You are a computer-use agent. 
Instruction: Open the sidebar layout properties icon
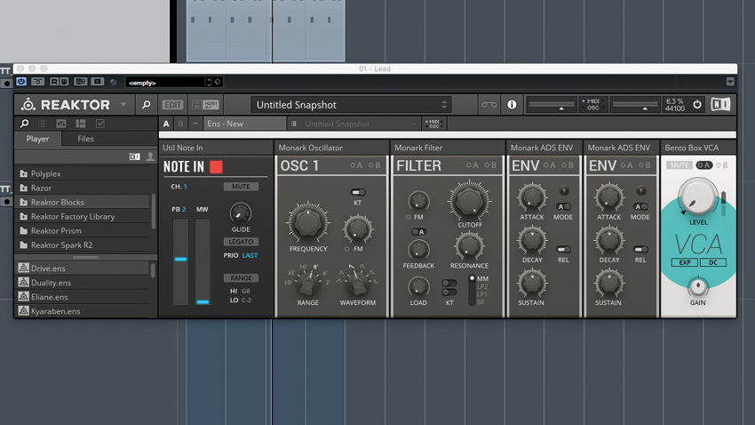81,124
